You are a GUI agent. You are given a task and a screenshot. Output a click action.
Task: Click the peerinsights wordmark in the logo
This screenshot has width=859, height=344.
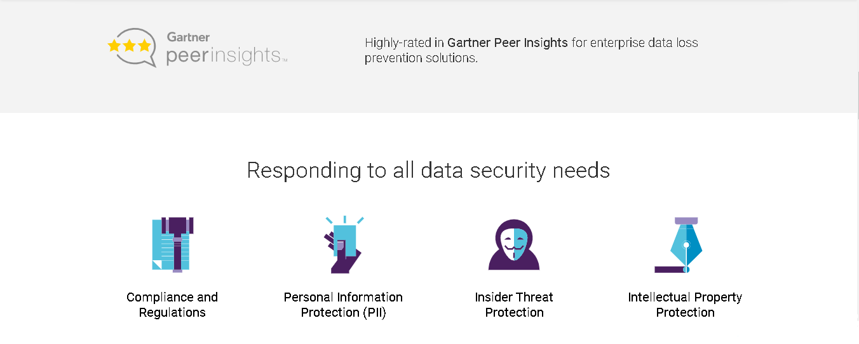[x=224, y=56]
